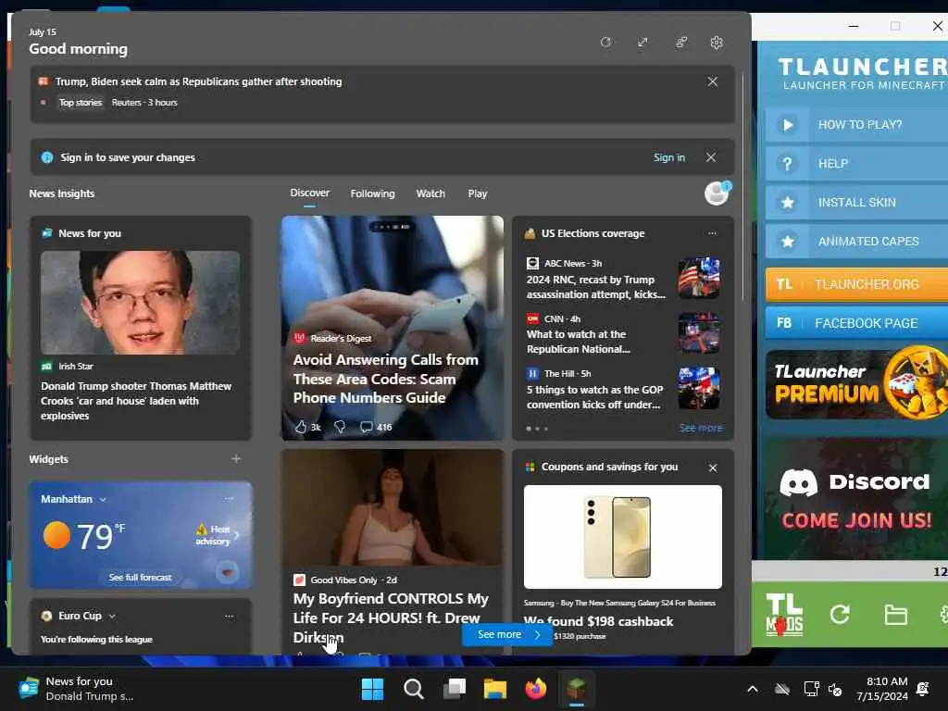948x711 pixels.
Task: Select the Minecraft TLauncher taskbar icon
Action: coord(576,689)
